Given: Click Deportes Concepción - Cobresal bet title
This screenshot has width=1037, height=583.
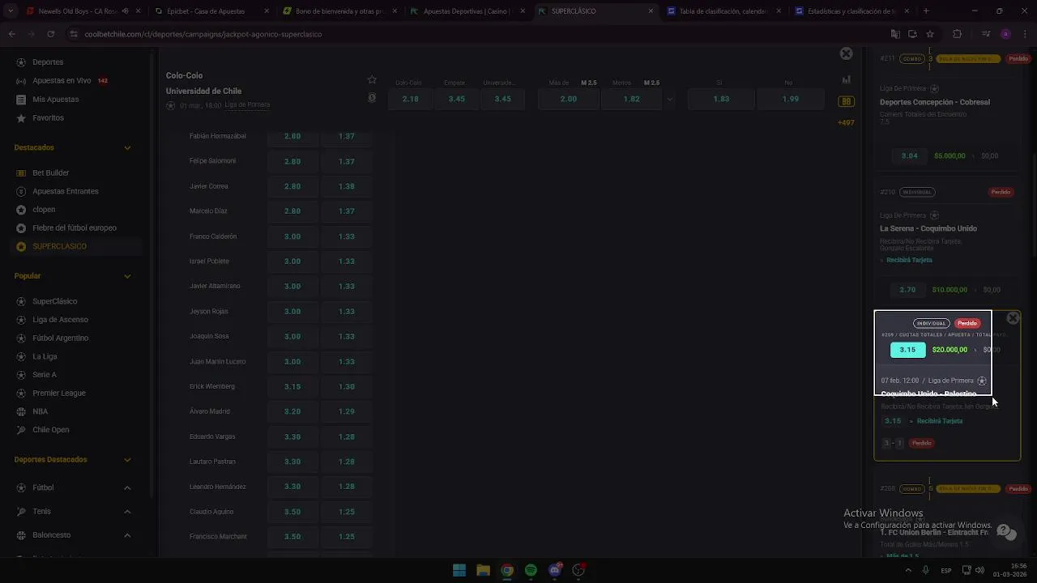Looking at the screenshot, I should click(x=935, y=102).
